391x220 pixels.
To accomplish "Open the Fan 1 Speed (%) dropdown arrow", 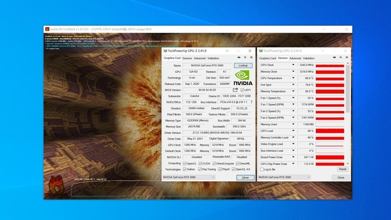I will (293, 98).
